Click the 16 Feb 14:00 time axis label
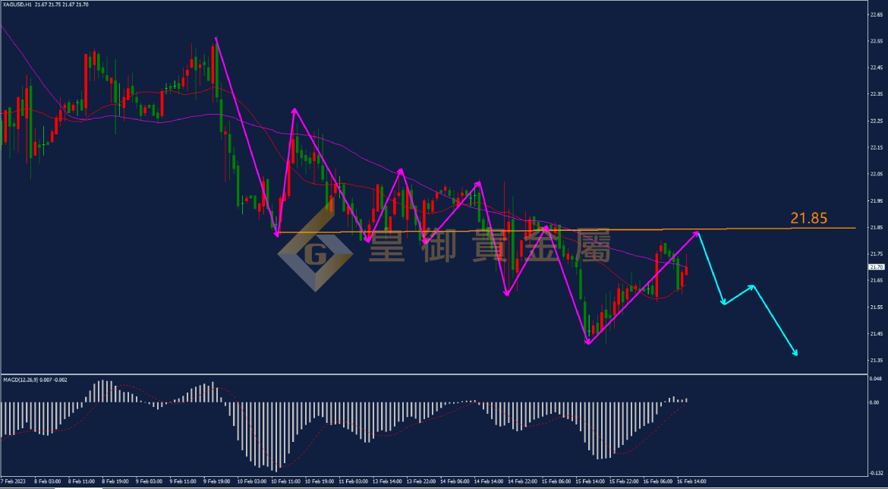This screenshot has width=888, height=489. pyautogui.click(x=692, y=481)
